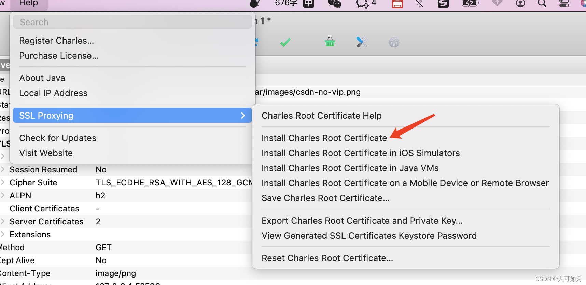Click the Bluetooth off icon in menu bar
The image size is (586, 285).
coord(420,3)
